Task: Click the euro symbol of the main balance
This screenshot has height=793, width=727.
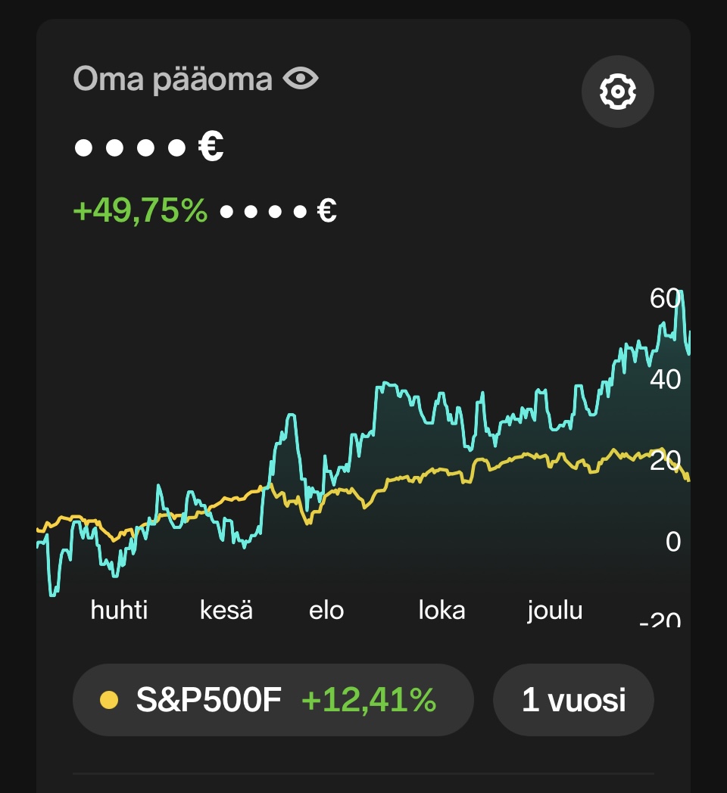Action: tap(211, 146)
